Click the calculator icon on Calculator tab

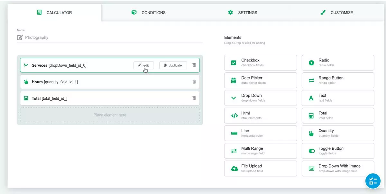point(39,13)
